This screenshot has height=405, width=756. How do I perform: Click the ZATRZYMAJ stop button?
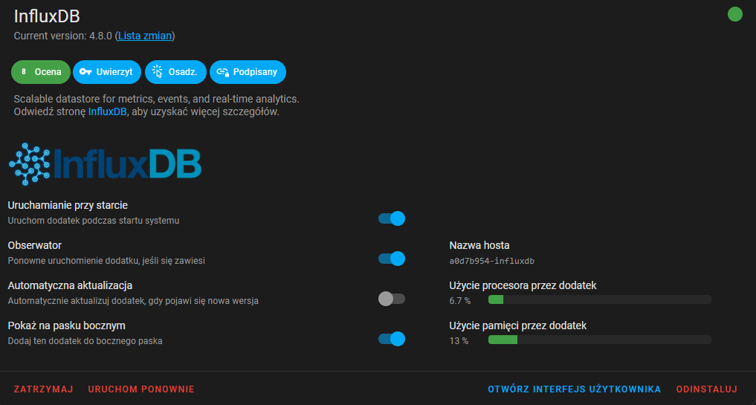43,389
